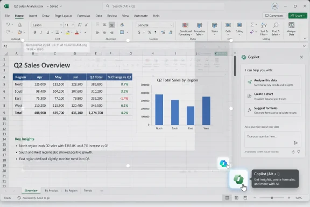Expand the Cells ribbon group
This screenshot has width=310, height=207.
[228, 29]
